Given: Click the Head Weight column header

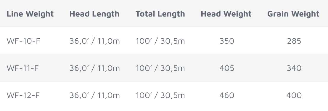Looking at the screenshot, I should (226, 14).
